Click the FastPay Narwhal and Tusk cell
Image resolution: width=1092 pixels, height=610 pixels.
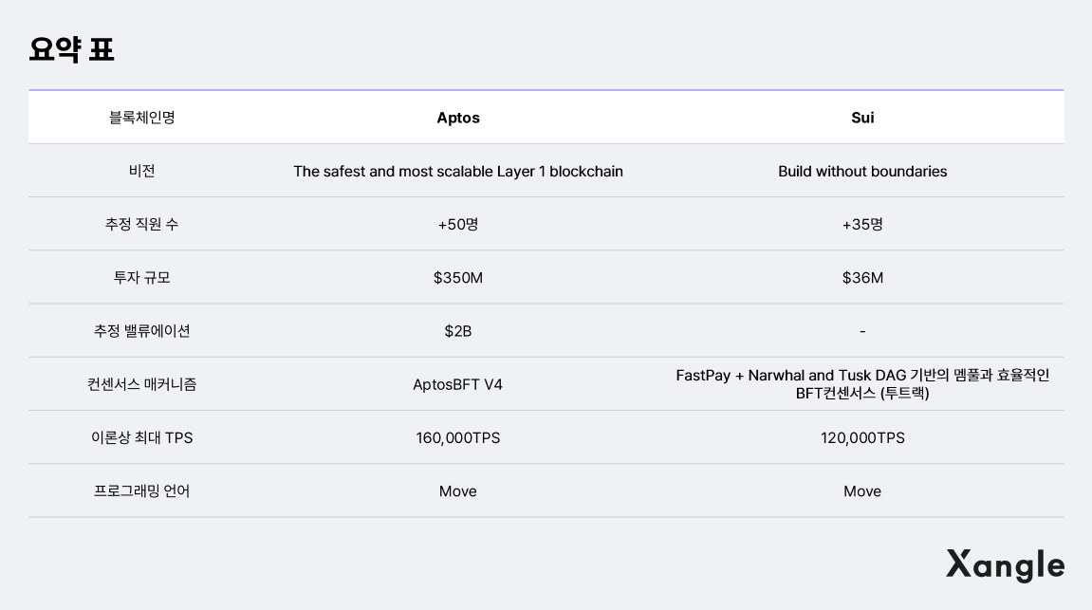coord(862,384)
